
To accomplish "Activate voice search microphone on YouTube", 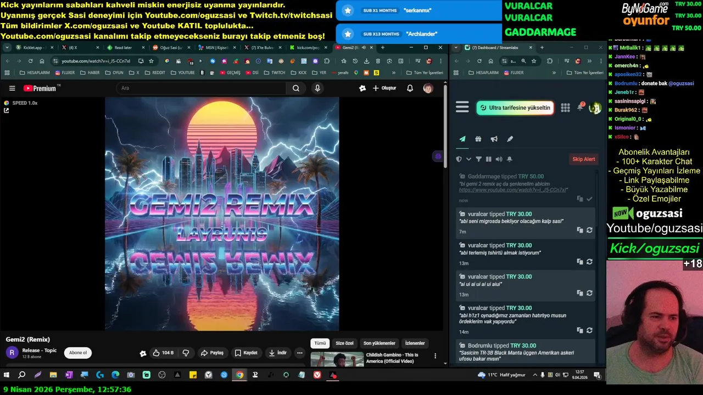I will pyautogui.click(x=317, y=88).
